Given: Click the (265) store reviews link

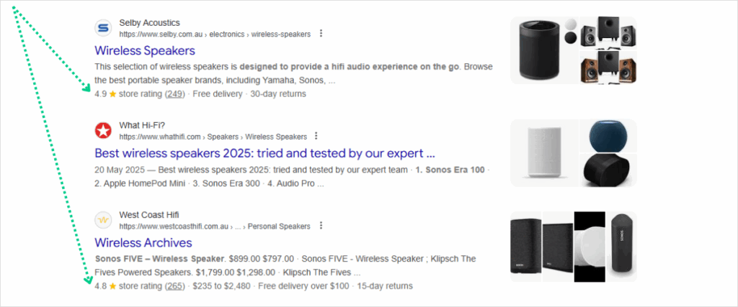Looking at the screenshot, I should coord(175,285).
